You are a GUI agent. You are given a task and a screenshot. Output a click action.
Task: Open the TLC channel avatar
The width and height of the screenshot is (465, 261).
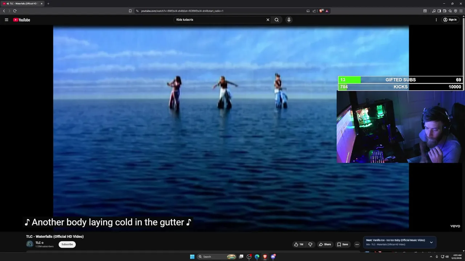pyautogui.click(x=30, y=244)
